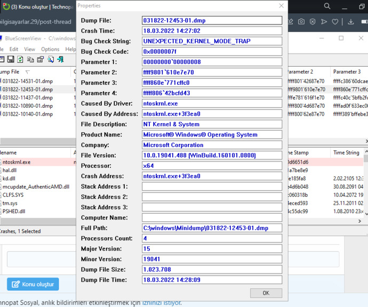Click the Refresh toolbar icon in BlueScreenView

click(20, 59)
